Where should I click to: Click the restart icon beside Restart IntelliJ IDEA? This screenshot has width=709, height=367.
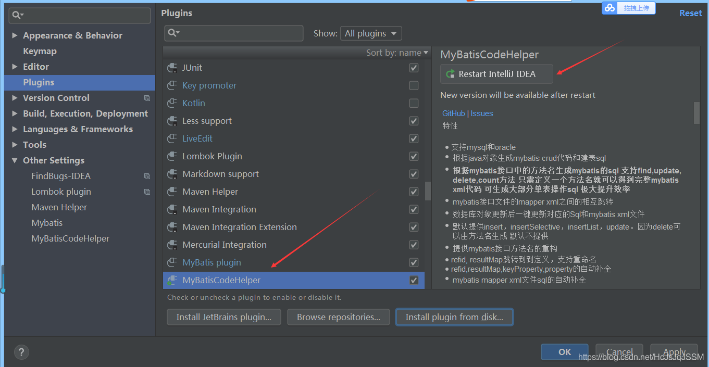click(451, 74)
